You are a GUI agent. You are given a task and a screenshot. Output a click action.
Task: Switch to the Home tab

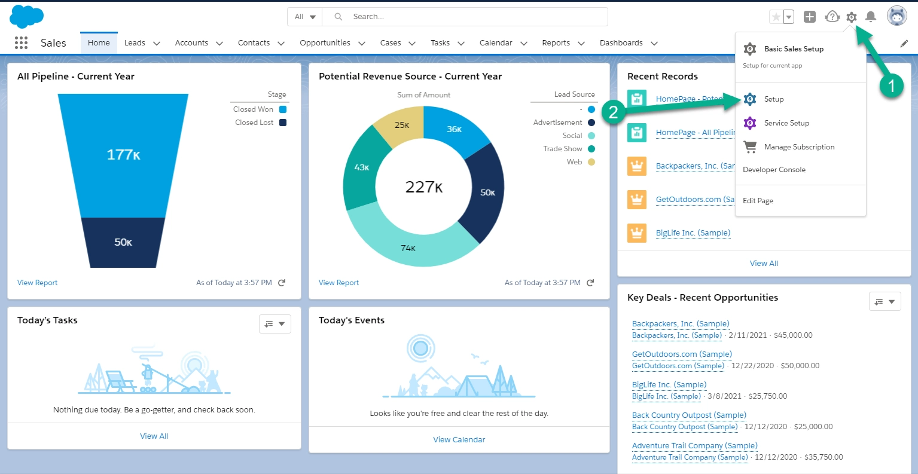[99, 43]
